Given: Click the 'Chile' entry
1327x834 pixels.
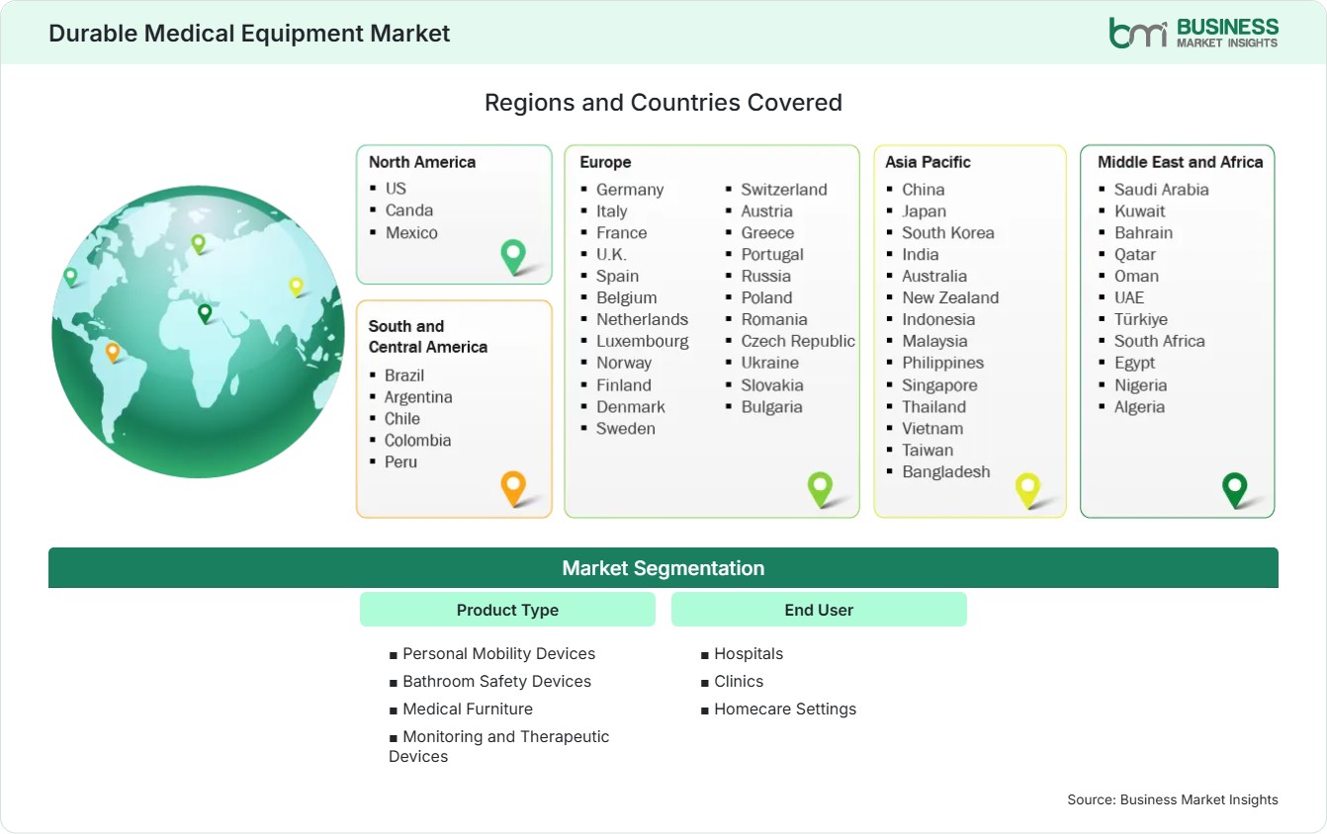Looking at the screenshot, I should click(402, 419).
